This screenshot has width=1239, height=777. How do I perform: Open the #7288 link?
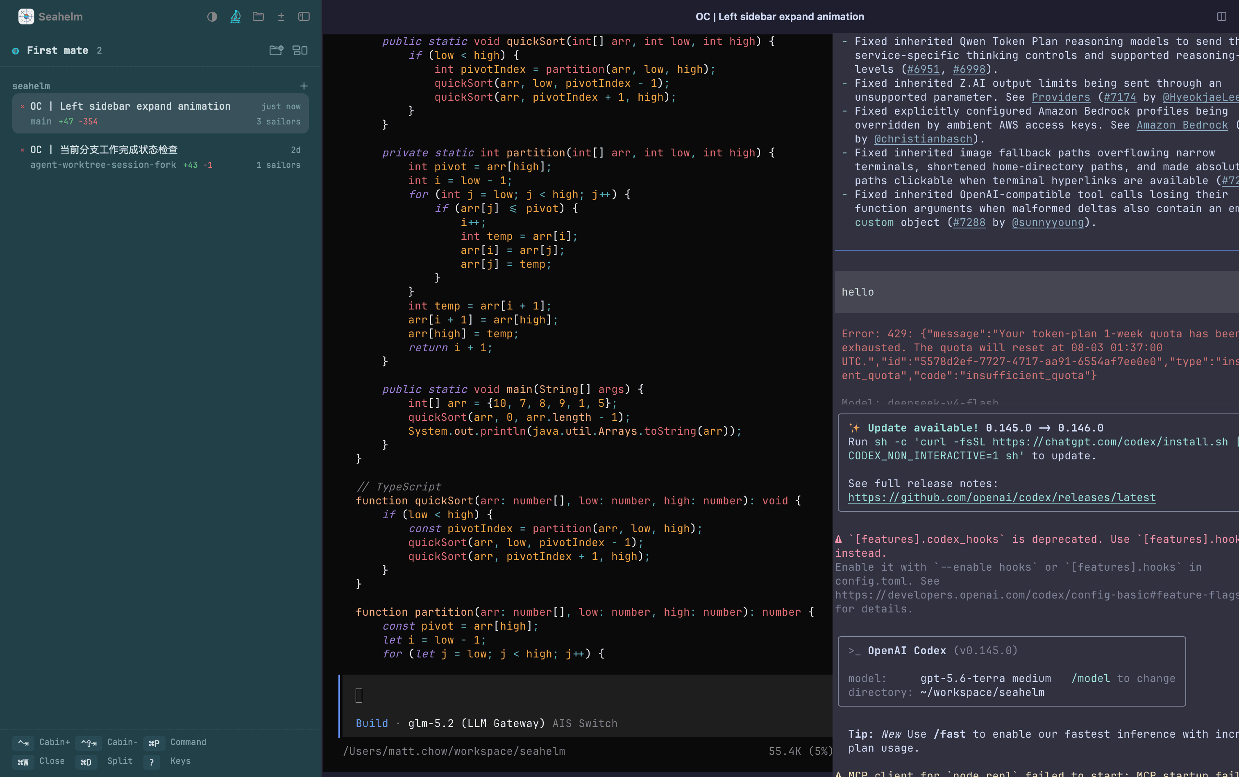click(969, 223)
